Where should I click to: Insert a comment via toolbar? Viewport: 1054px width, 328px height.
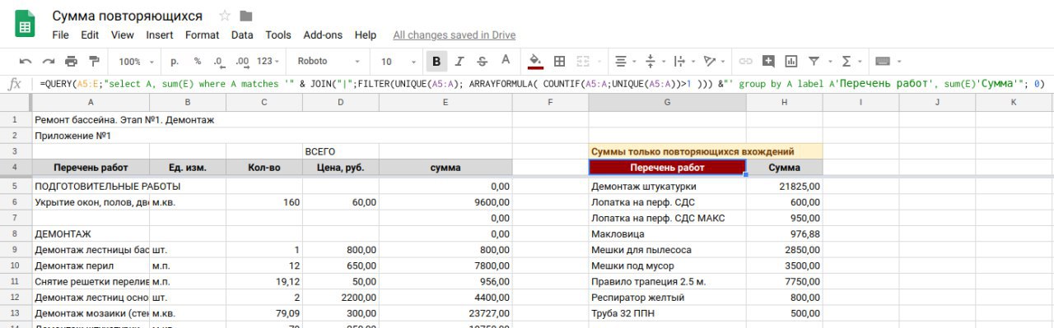(x=768, y=61)
